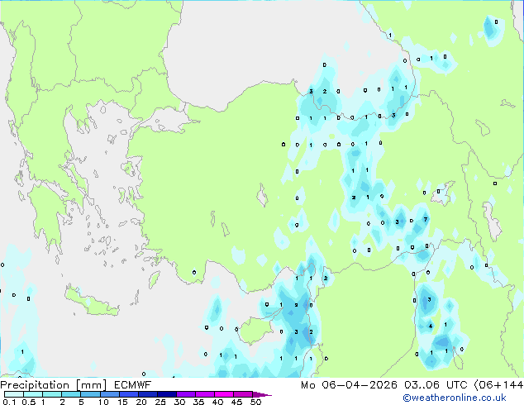Pick the 20–25 mm dark blue legend swatch
The image size is (524, 405).
point(147,394)
